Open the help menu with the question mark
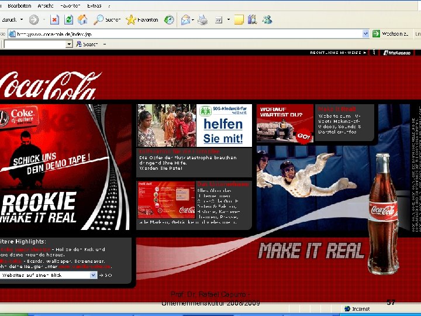Viewport: 421px width, 316px height. click(109, 6)
